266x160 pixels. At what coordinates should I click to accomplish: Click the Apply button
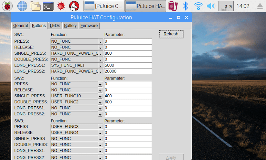pos(171,157)
